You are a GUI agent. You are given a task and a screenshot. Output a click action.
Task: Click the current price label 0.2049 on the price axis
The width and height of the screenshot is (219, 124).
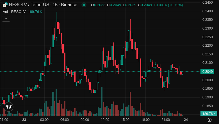[207, 72]
